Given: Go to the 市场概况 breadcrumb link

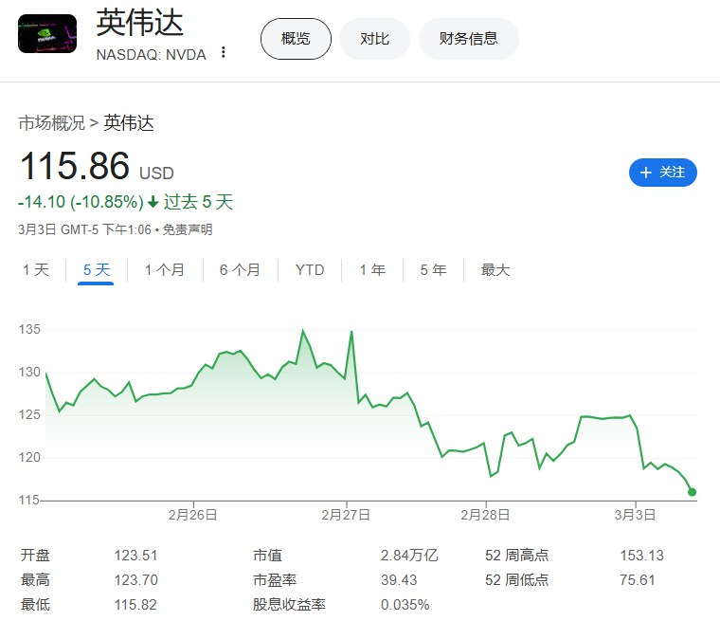Looking at the screenshot, I should tap(52, 123).
